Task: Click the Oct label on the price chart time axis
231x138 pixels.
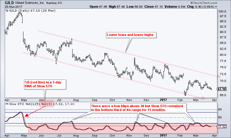Action: (112, 100)
